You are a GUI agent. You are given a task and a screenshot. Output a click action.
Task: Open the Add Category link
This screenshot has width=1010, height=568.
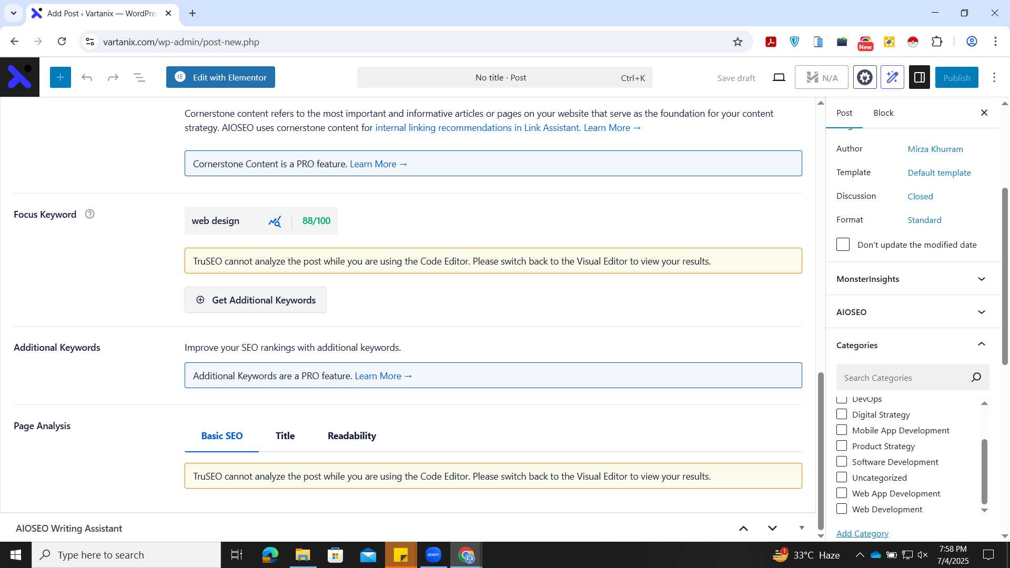[x=862, y=533]
